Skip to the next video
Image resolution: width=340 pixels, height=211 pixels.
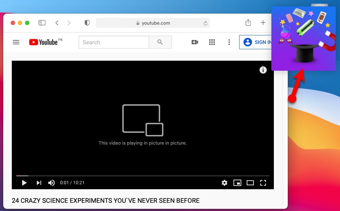point(39,183)
